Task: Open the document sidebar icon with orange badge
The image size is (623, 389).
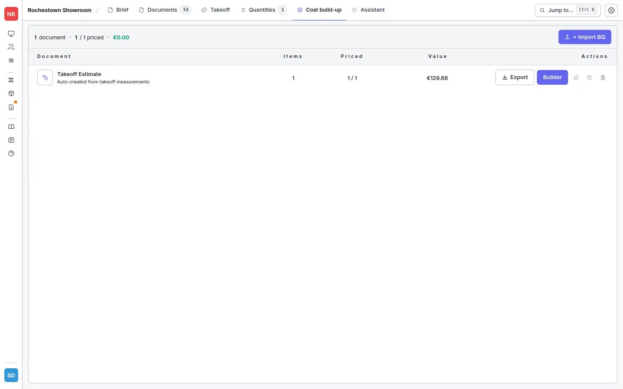Action: click(x=11, y=107)
